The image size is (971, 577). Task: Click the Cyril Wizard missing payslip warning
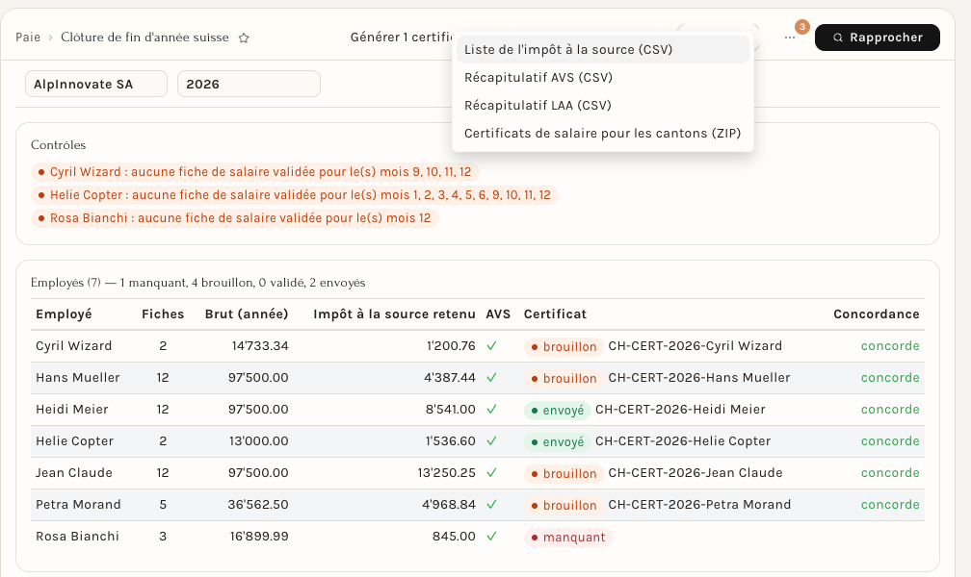pos(255,172)
